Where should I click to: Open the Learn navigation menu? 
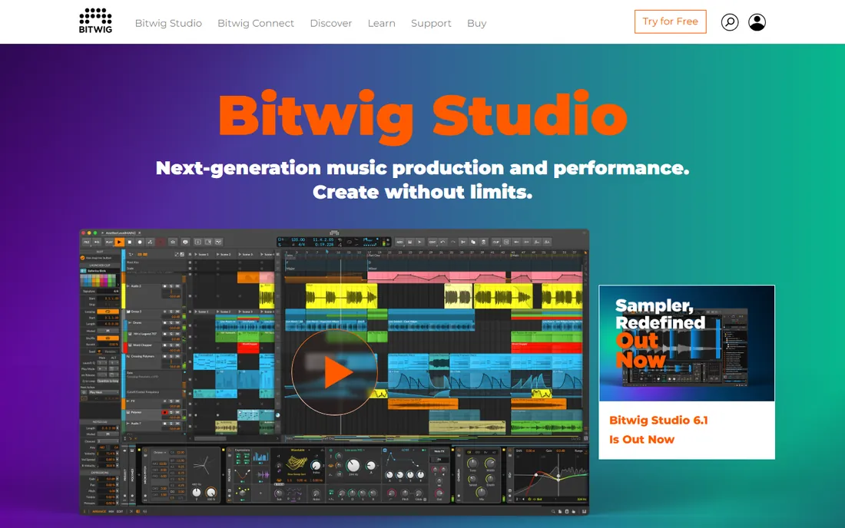382,23
